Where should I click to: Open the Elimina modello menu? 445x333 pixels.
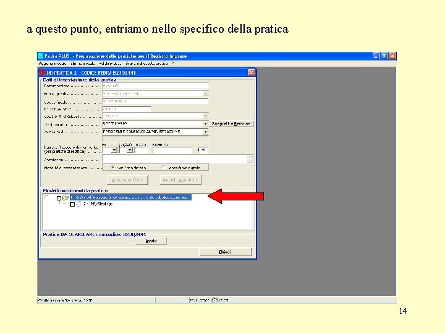click(x=83, y=64)
